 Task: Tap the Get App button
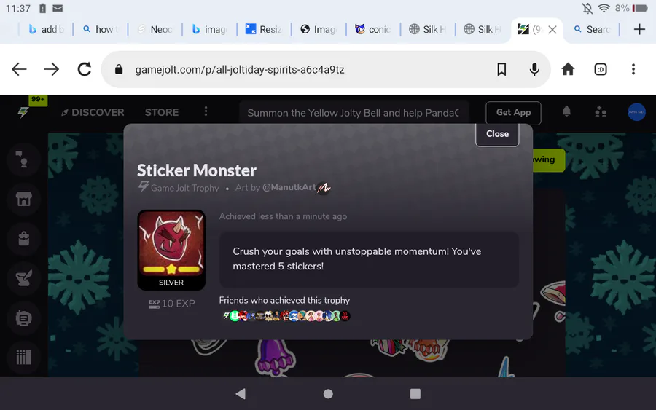click(513, 112)
